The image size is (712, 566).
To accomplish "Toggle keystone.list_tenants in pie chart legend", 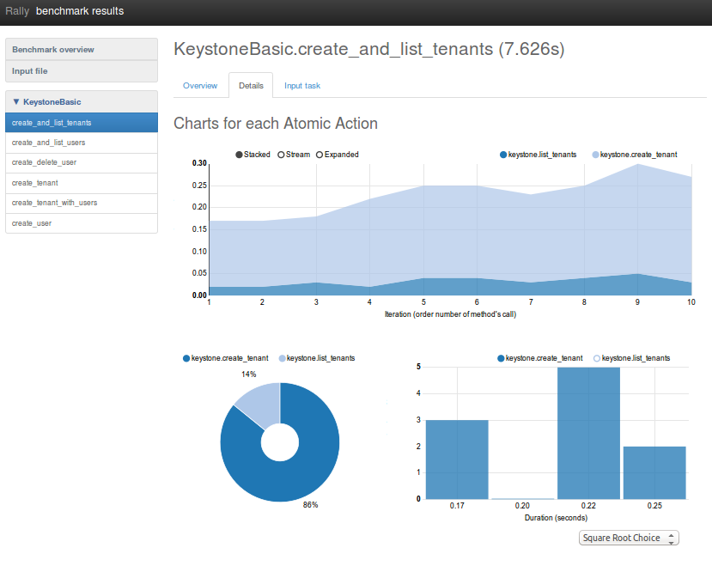I will [x=282, y=358].
